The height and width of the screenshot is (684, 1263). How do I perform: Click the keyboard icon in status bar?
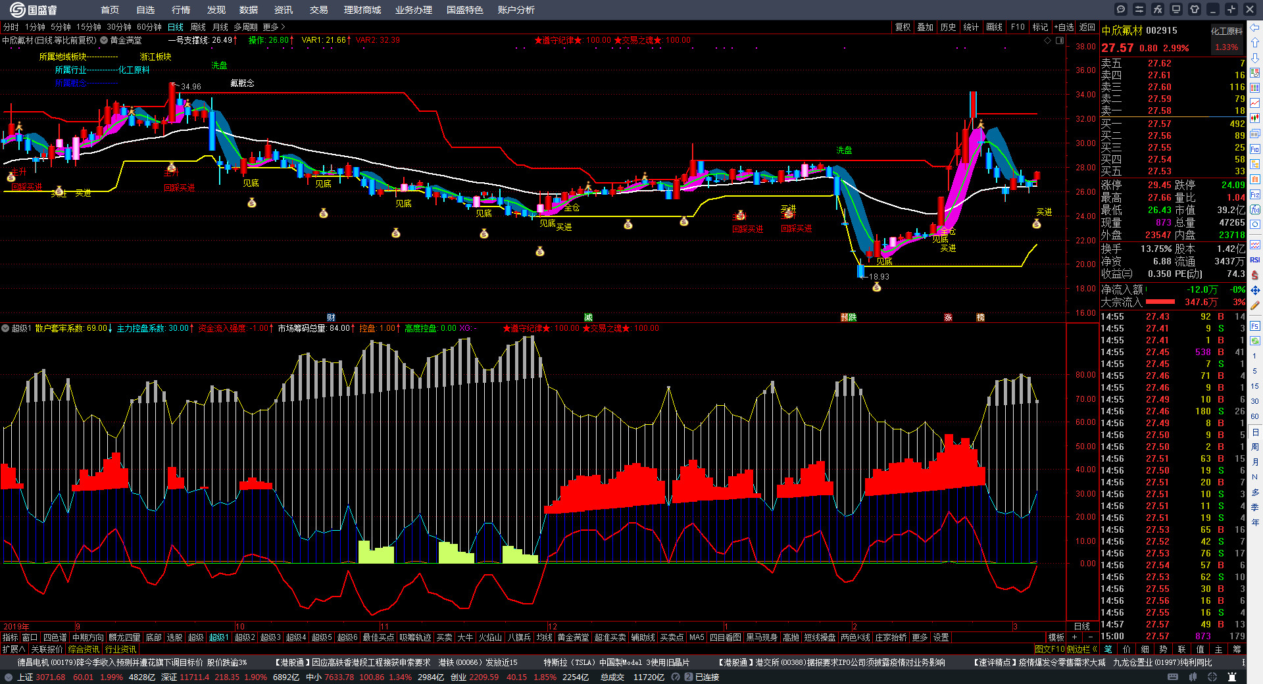tap(1173, 677)
